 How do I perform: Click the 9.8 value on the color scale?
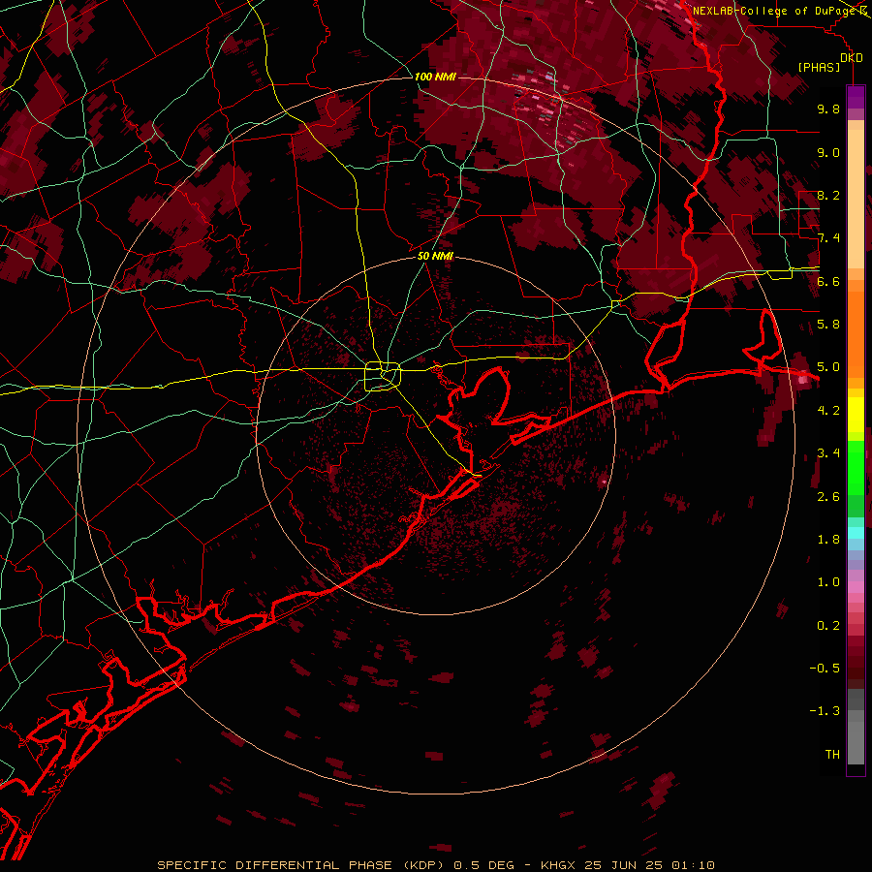click(x=828, y=109)
